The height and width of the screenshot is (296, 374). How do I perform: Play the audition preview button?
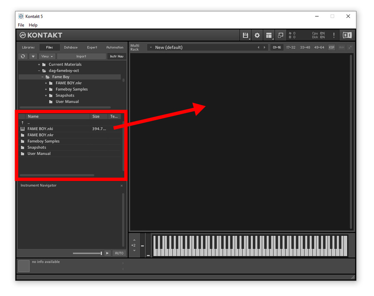click(x=108, y=253)
